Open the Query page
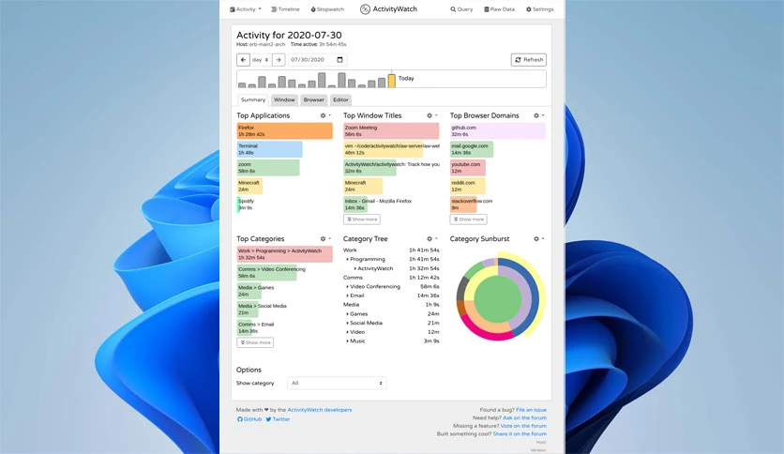 [461, 9]
